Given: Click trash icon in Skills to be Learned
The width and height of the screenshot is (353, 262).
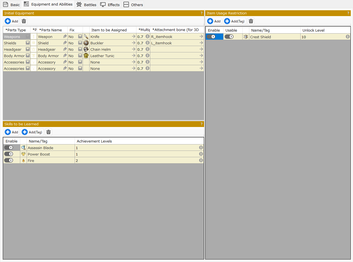Looking at the screenshot, I should click(49, 132).
